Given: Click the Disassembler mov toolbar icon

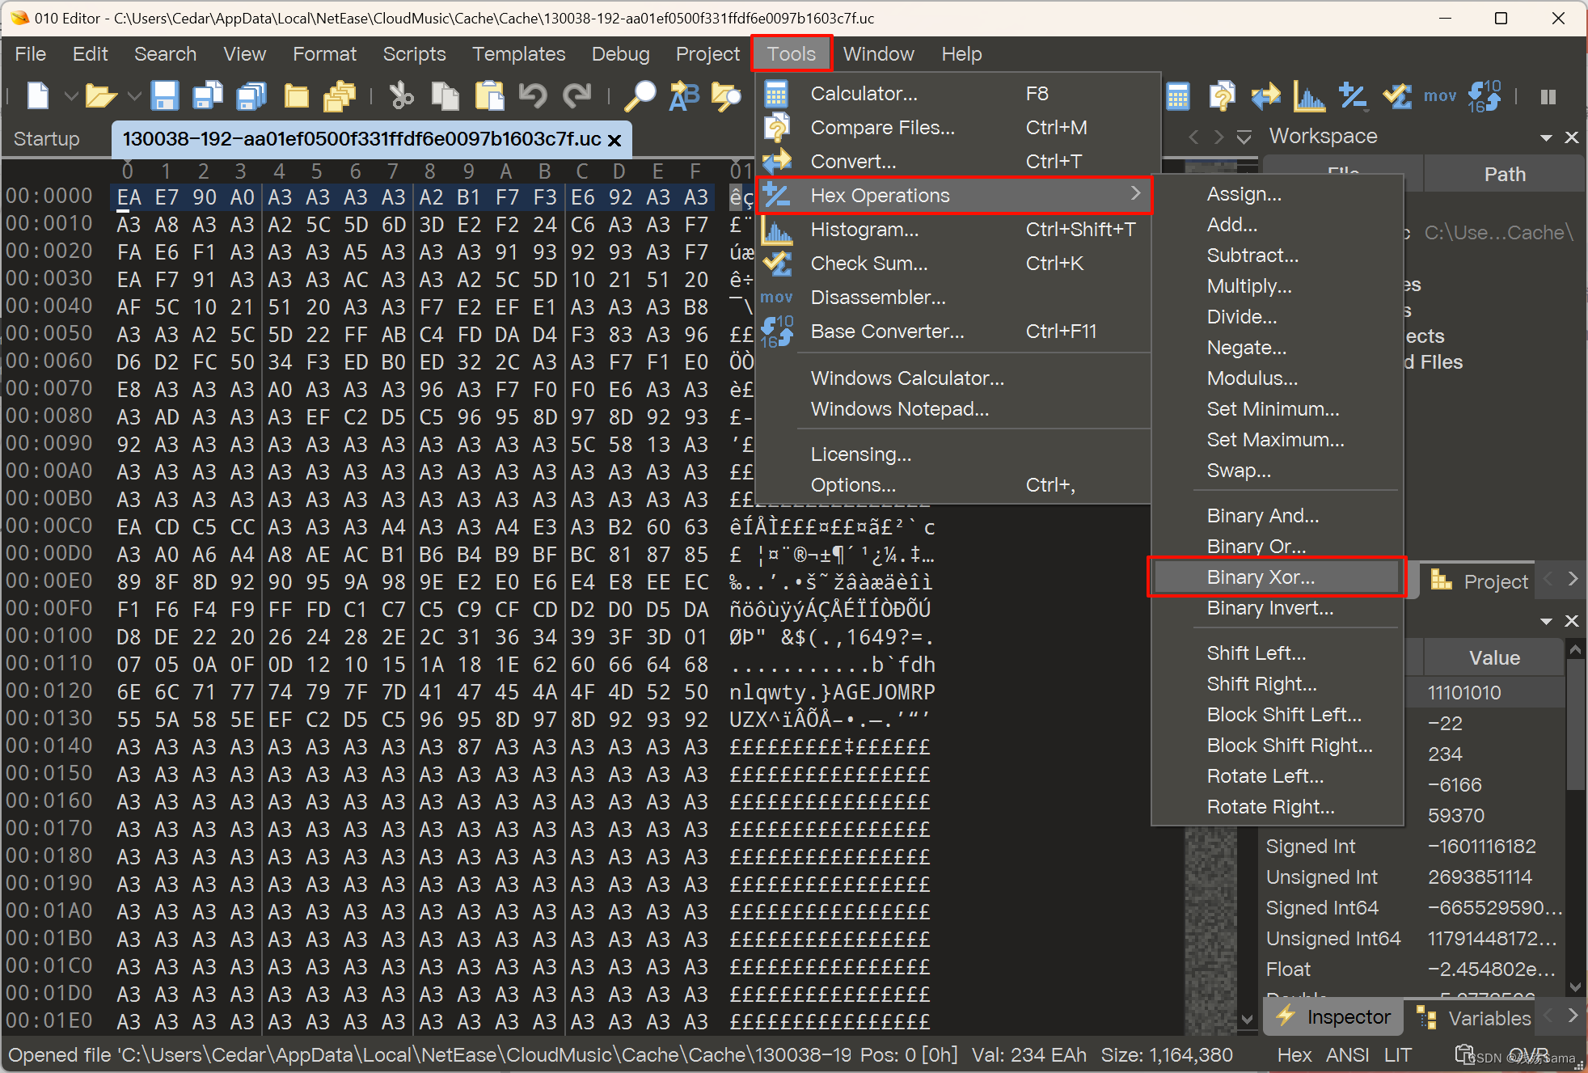Looking at the screenshot, I should [1439, 96].
